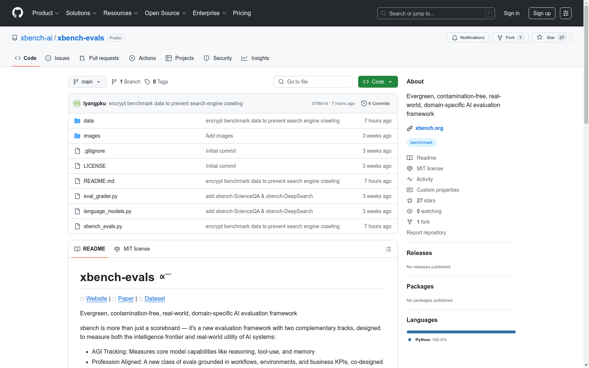Viewport: 589px width, 368px height.
Task: Open commit 078fa1d link
Action: click(x=320, y=103)
